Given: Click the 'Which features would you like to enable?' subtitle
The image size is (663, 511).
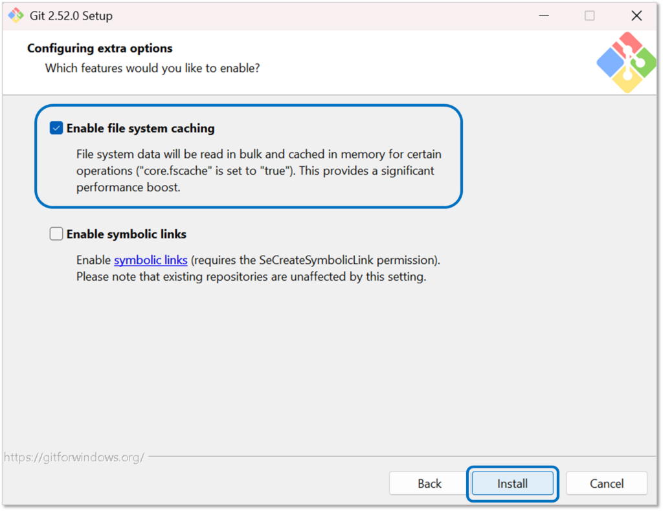Looking at the screenshot, I should pos(152,67).
